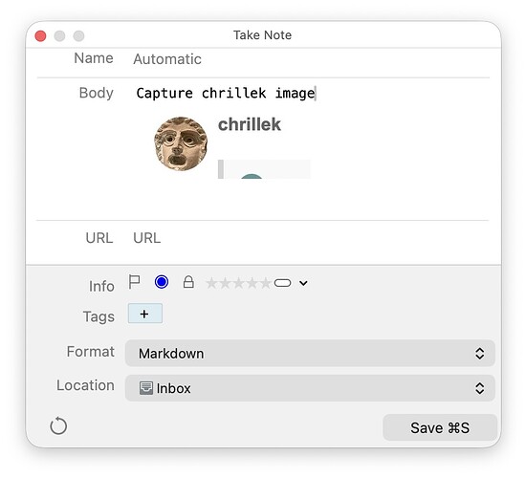The height and width of the screenshot is (478, 526).
Task: Open the Location dropdown showing Inbox
Action: point(310,388)
